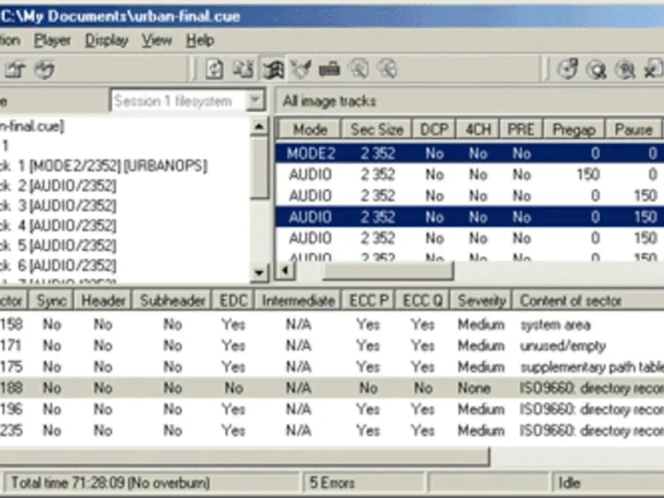The height and width of the screenshot is (498, 664).
Task: Click the track list horizontal scrollbar thumb
Action: click(388, 271)
